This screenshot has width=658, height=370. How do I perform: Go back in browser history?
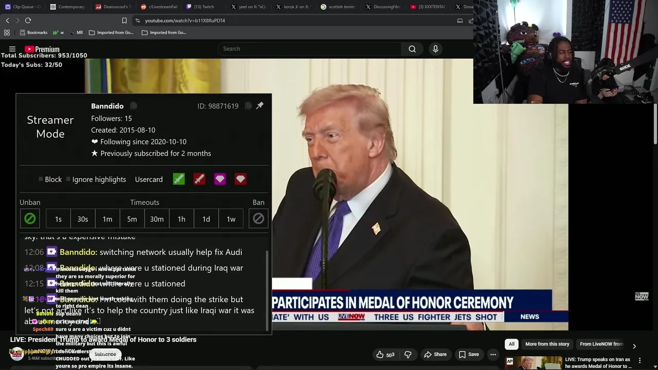tap(7, 21)
